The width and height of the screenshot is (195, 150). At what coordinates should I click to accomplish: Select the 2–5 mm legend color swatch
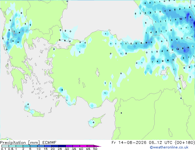pos(26,146)
